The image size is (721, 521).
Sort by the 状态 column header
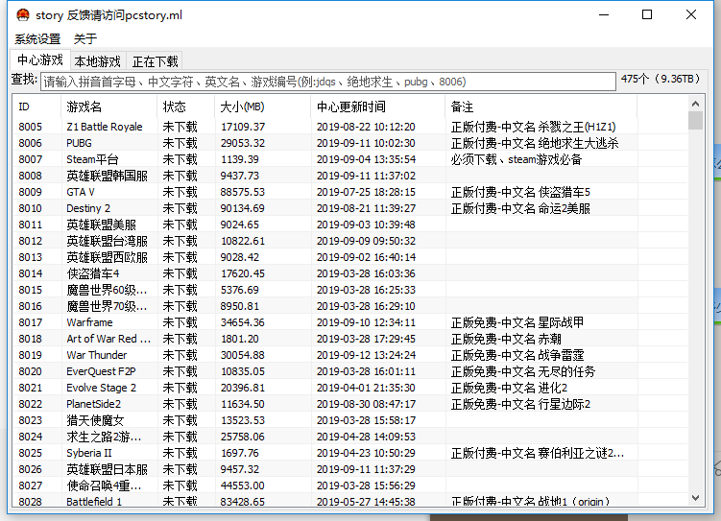pos(185,107)
